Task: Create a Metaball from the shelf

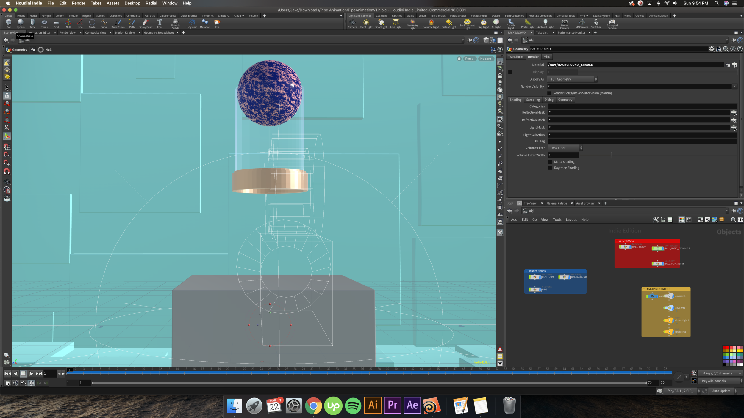Action: [x=205, y=24]
